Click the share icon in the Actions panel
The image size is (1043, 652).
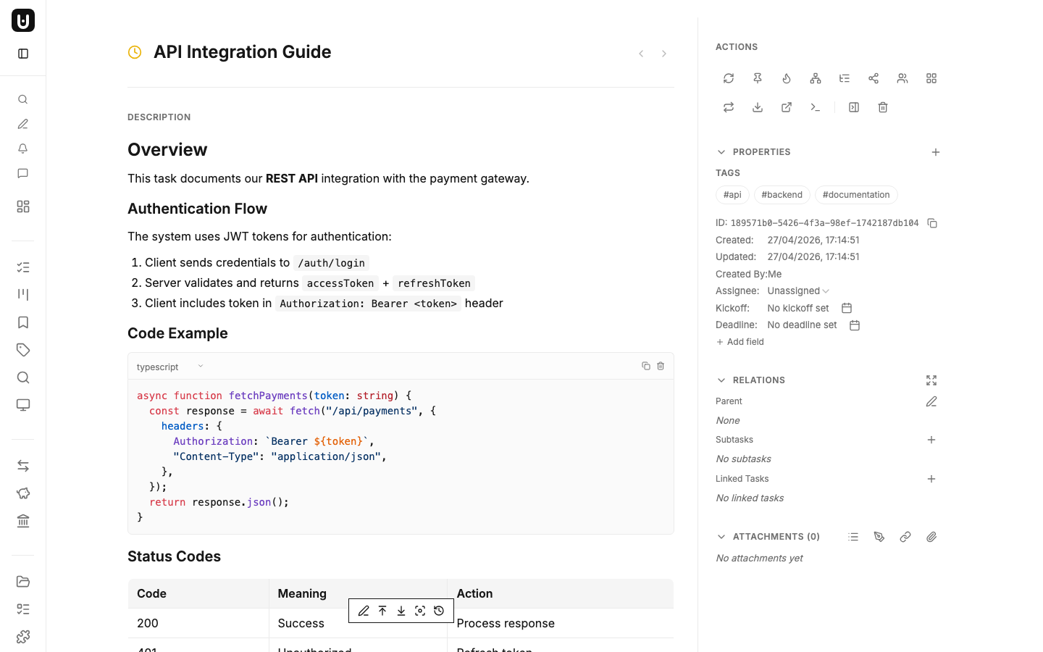click(874, 78)
